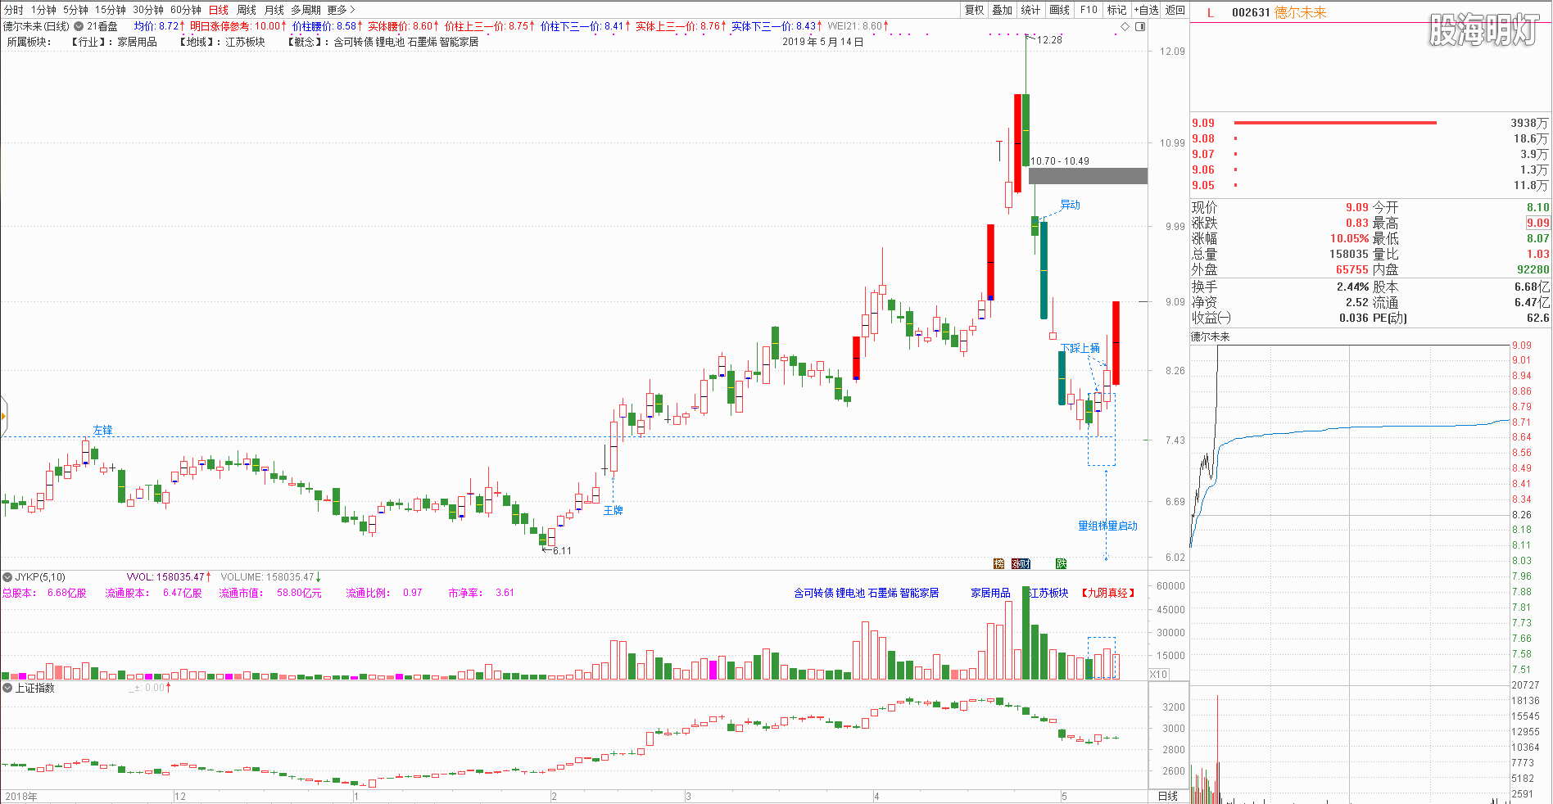Screen dimensions: 1553x804
Task: Switch to the 分时 intraday view
Action: tap(14, 10)
